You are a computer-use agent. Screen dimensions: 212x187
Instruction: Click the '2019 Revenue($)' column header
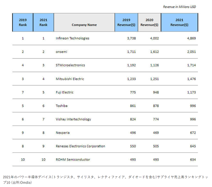126,23
